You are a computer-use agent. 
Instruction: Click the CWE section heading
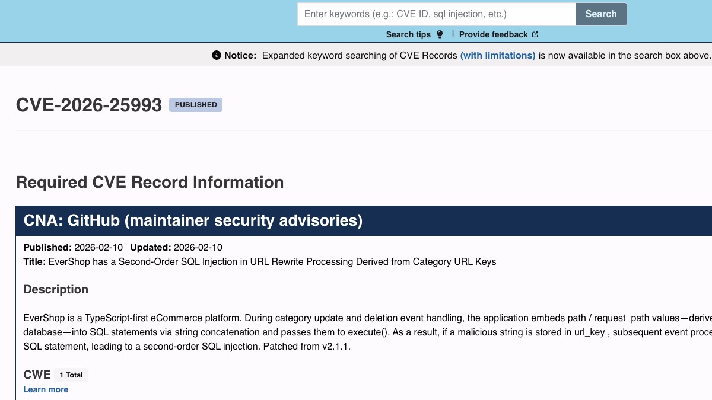[x=37, y=375]
